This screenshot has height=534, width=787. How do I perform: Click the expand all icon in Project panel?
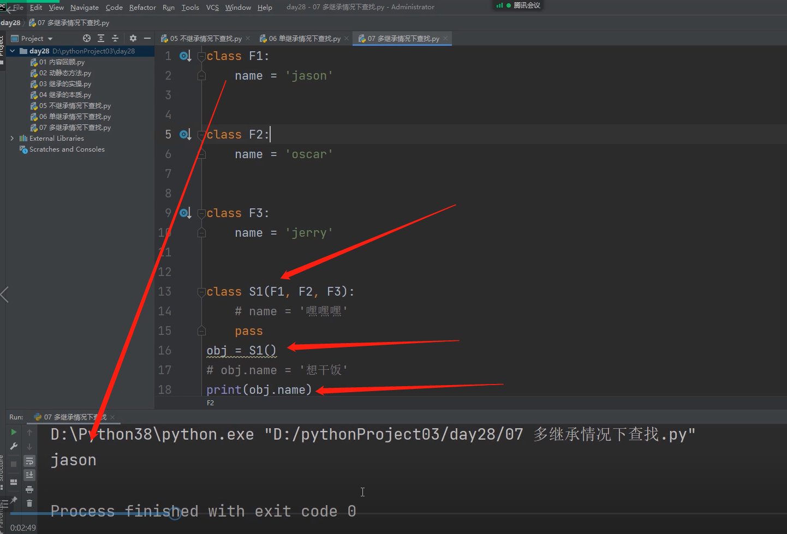pyautogui.click(x=101, y=38)
